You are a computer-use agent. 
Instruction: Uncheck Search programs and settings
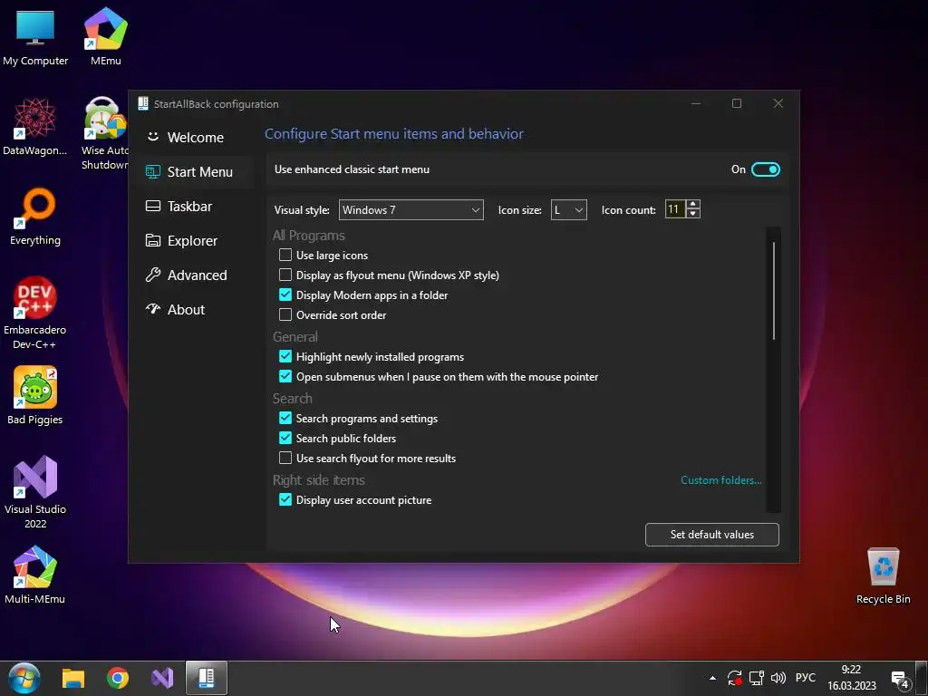[x=285, y=419]
